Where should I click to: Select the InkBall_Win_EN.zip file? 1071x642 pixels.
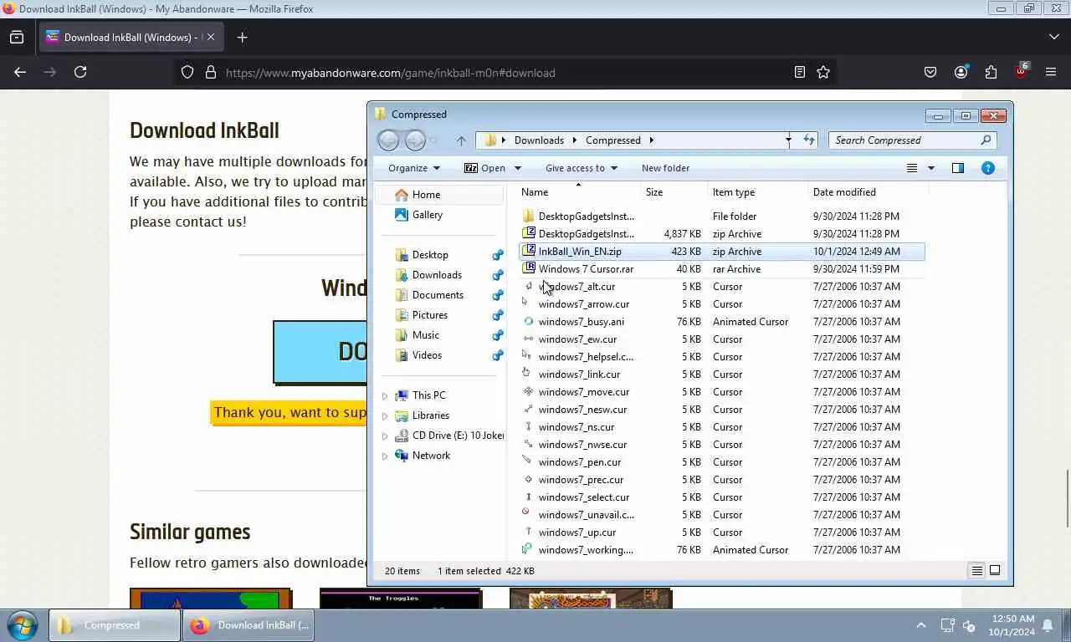pos(722,252)
